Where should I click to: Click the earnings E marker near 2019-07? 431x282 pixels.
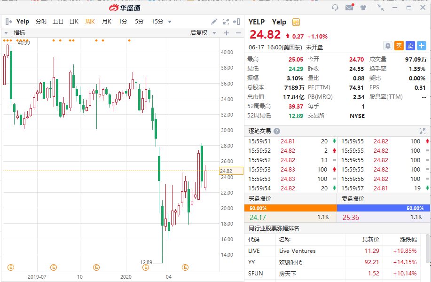point(54,267)
